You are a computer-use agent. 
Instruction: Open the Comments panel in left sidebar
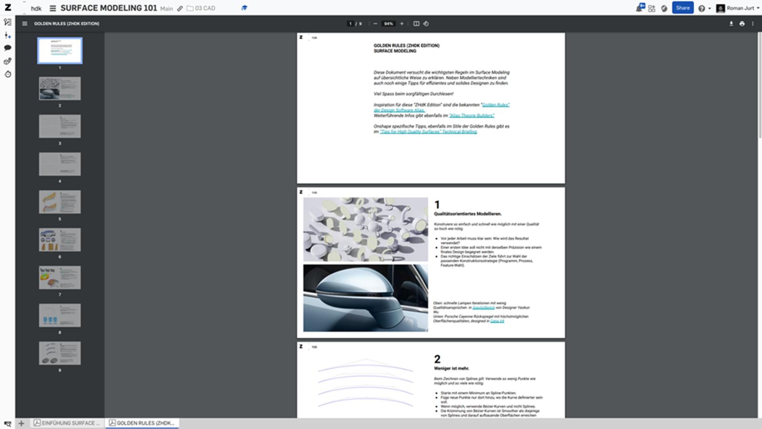(x=8, y=48)
